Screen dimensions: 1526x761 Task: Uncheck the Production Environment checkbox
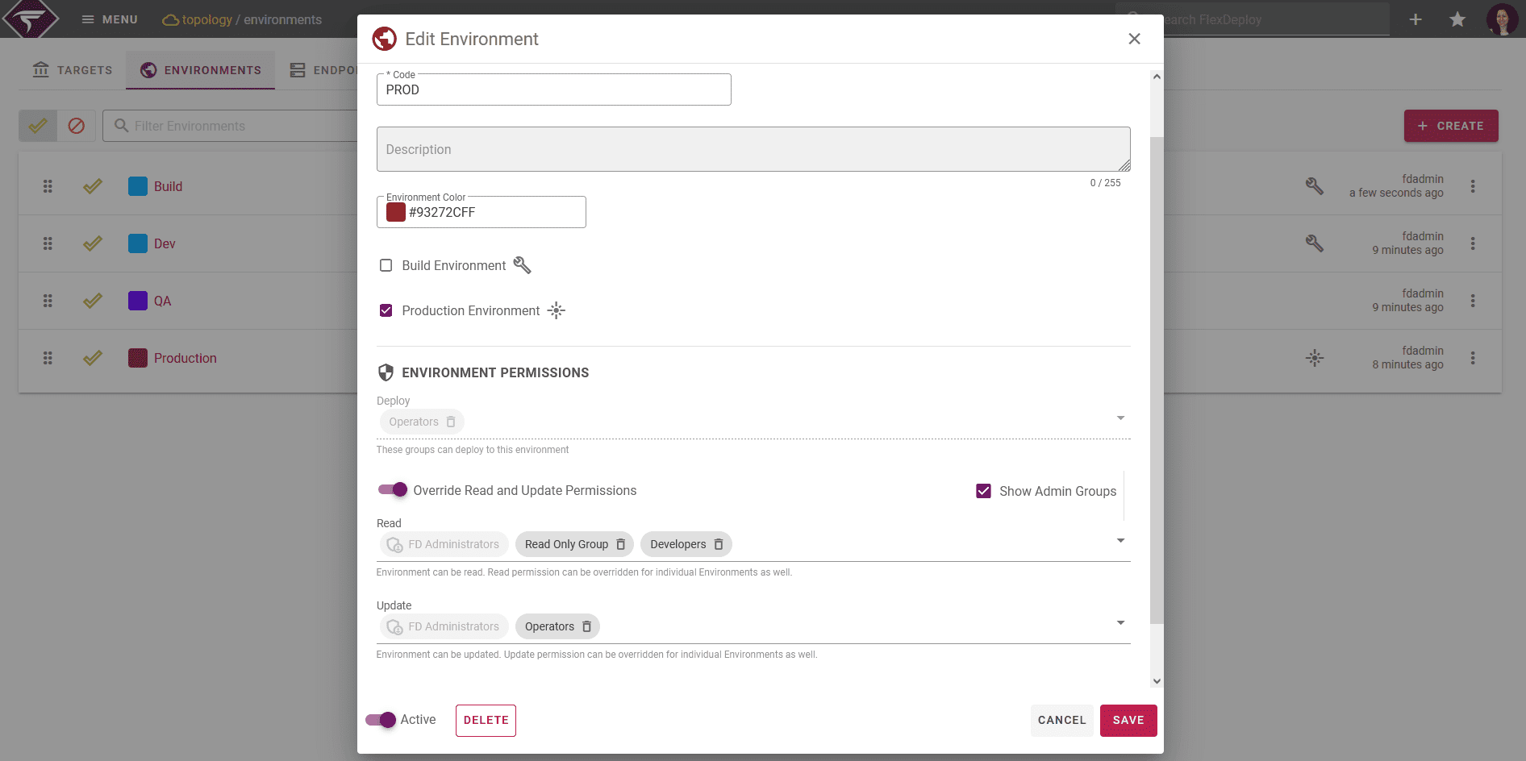point(386,310)
